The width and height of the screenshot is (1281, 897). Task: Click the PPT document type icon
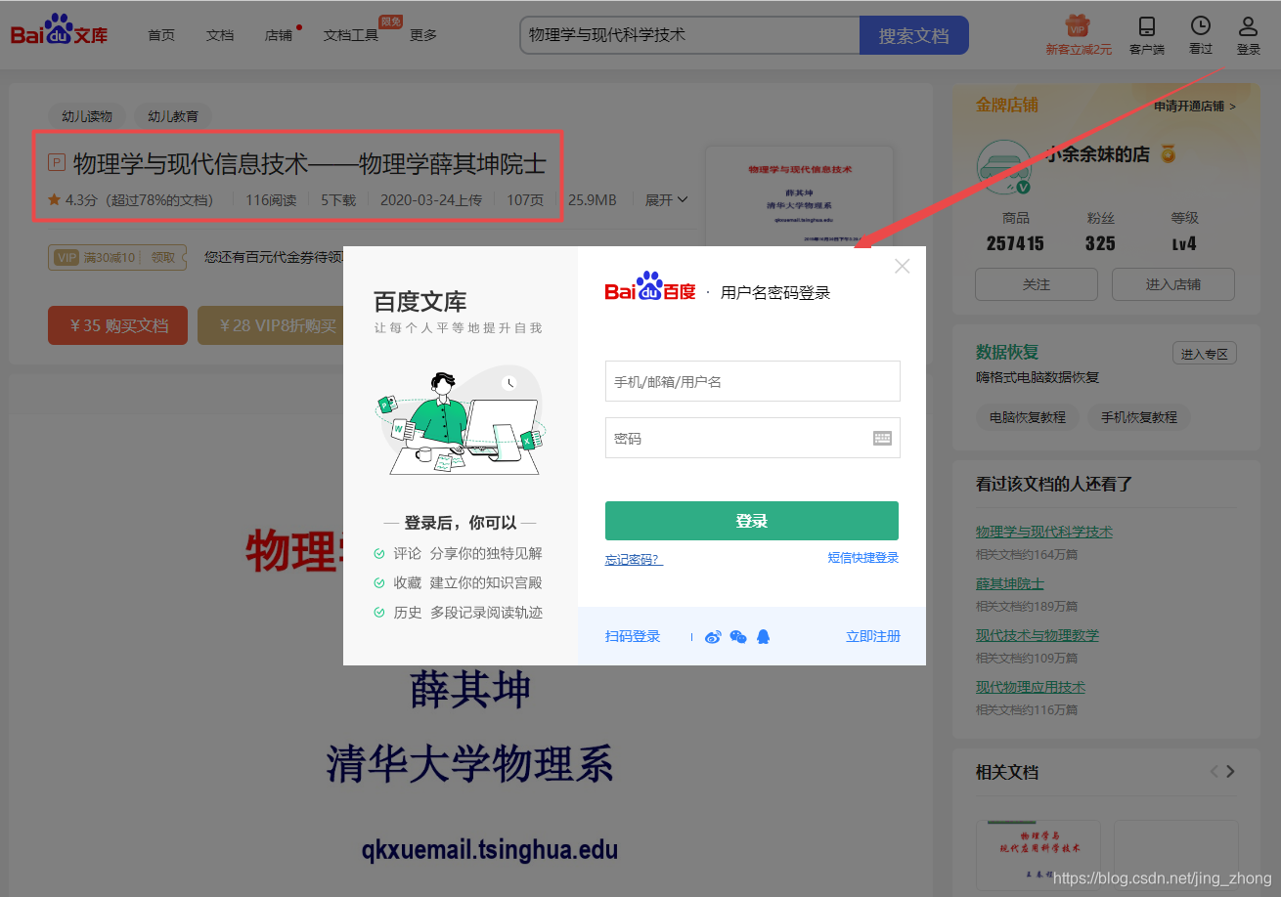(x=57, y=163)
